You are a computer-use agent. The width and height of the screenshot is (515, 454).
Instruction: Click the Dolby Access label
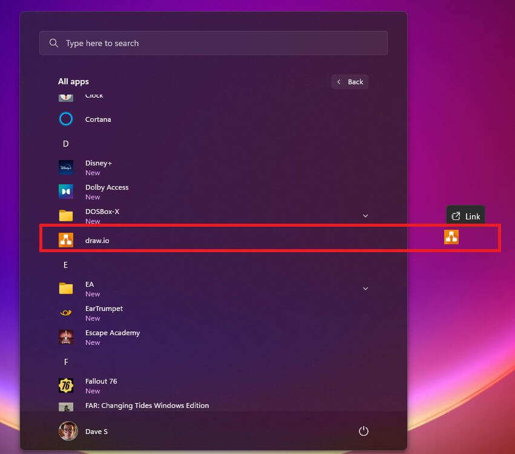(107, 187)
